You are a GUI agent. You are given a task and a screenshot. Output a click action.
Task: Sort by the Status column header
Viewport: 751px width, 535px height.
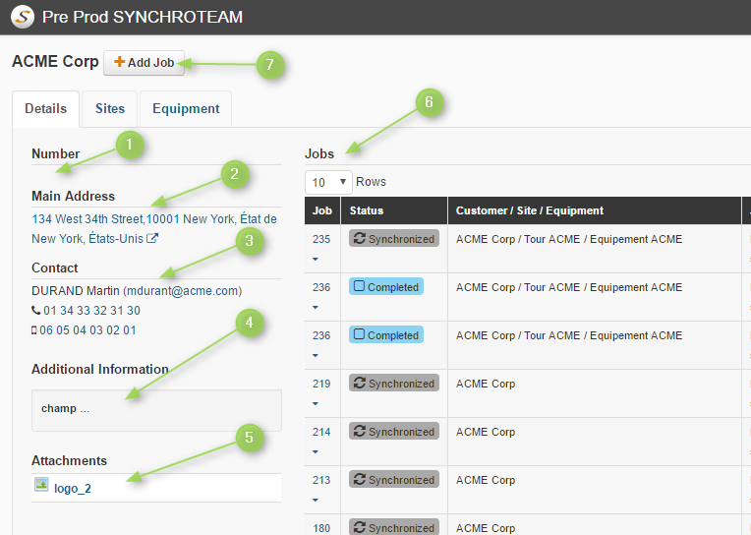tap(394, 210)
